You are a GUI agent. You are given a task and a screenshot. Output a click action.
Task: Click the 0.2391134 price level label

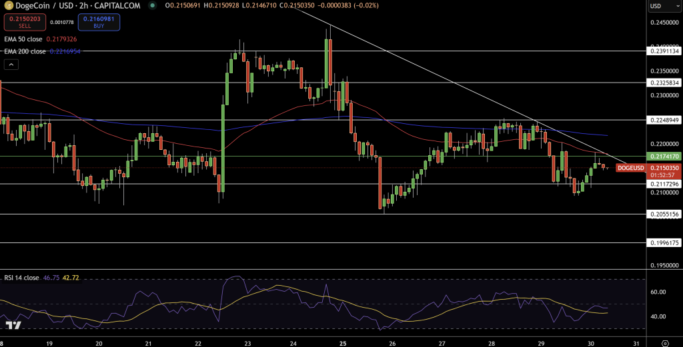(665, 51)
